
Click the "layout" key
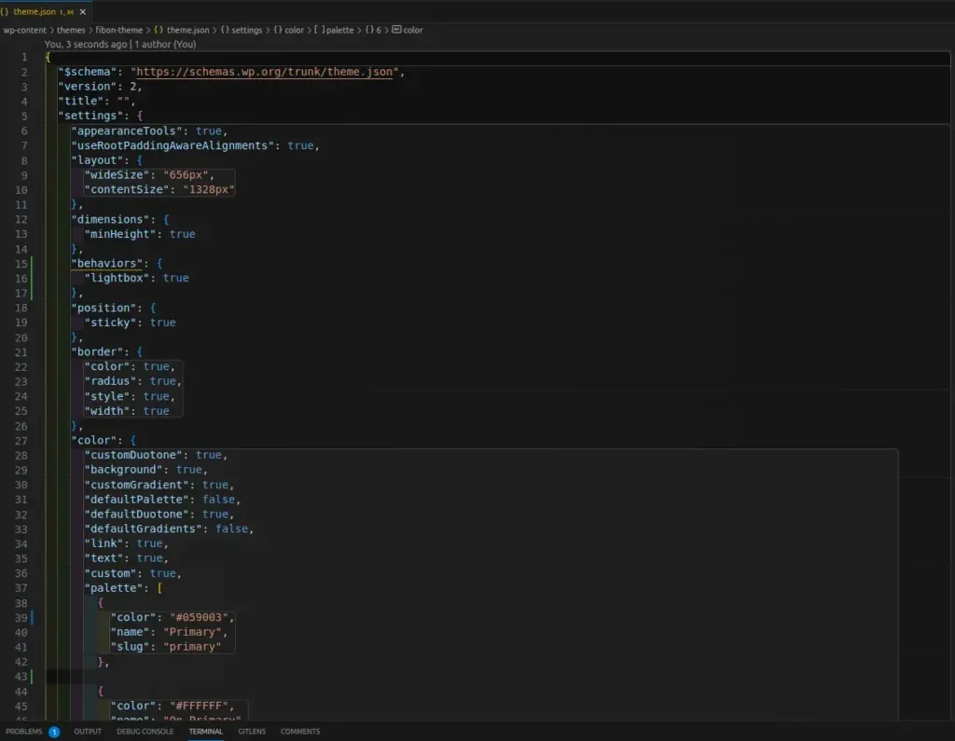coord(97,160)
